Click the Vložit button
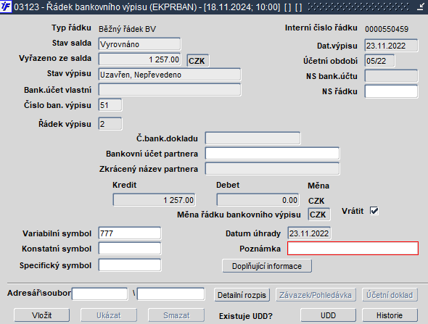Screen dimensions: 428x324 pyautogui.click(x=42, y=315)
